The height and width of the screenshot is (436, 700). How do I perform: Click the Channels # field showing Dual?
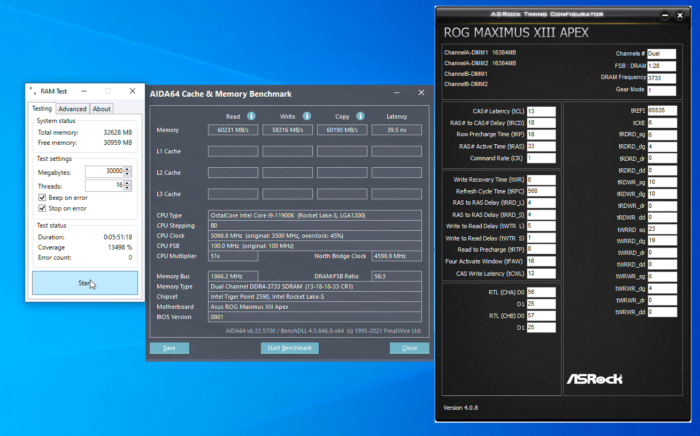(x=661, y=54)
